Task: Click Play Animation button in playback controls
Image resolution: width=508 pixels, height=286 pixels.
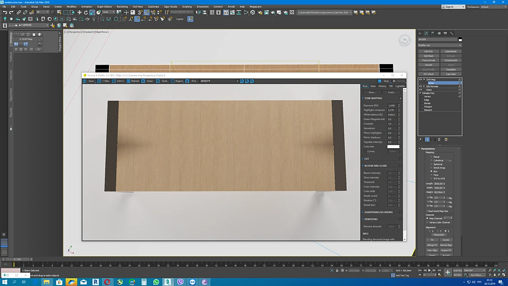Action: [x=430, y=270]
